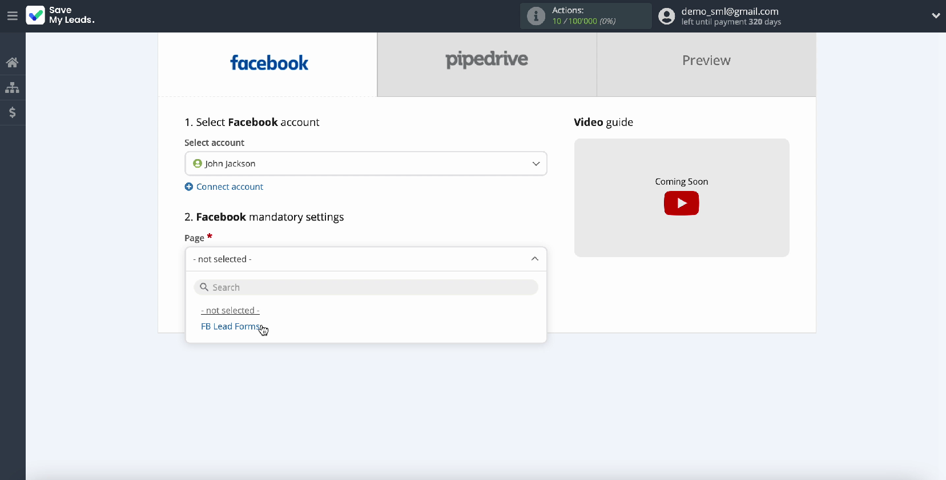This screenshot has width=946, height=480.
Task: Click the demo_sml@gmail.com account email
Action: (x=730, y=11)
